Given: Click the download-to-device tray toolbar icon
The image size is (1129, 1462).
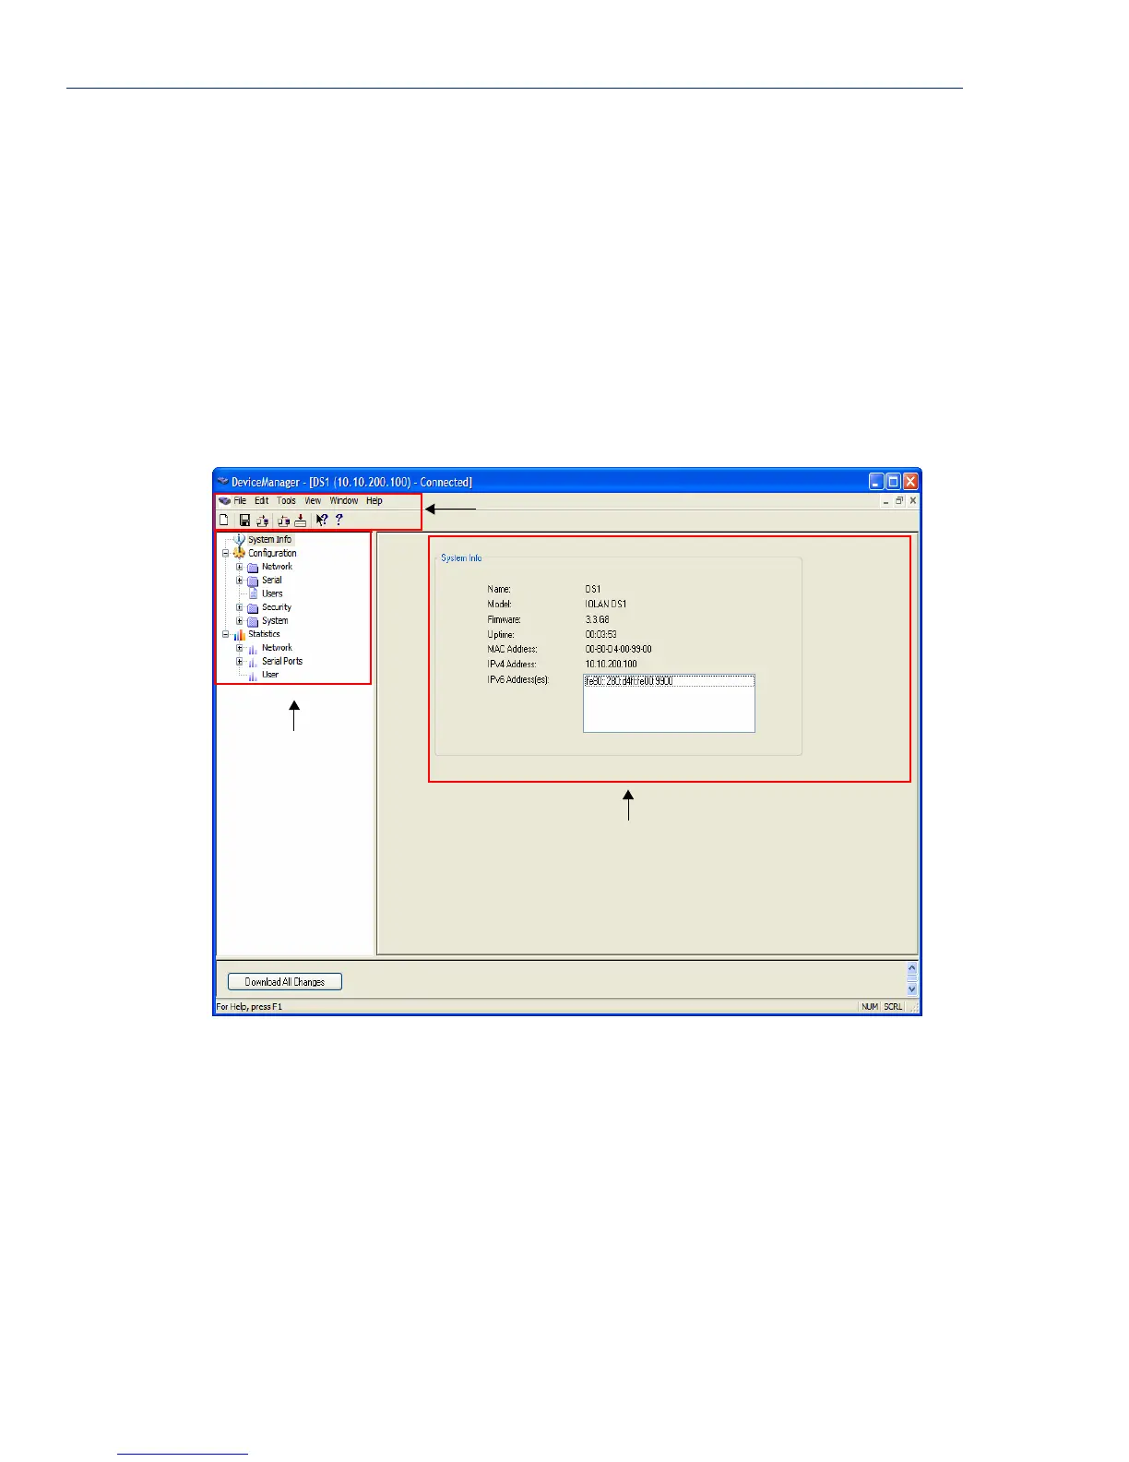Looking at the screenshot, I should [300, 521].
